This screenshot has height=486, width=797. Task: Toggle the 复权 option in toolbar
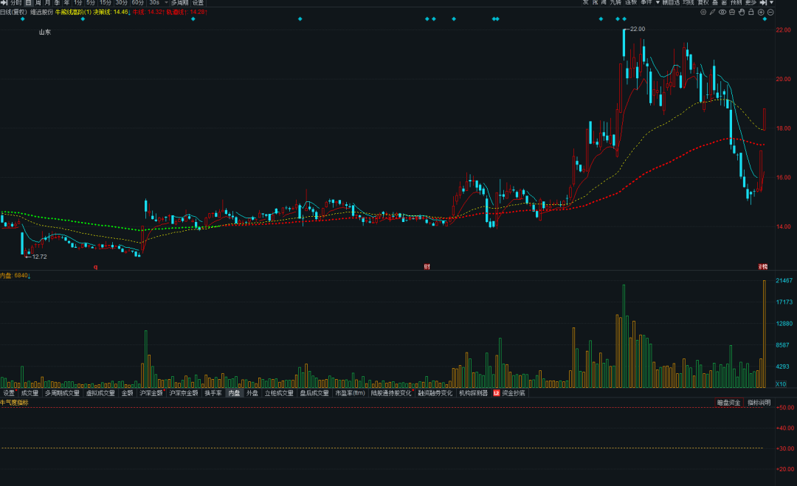[703, 3]
